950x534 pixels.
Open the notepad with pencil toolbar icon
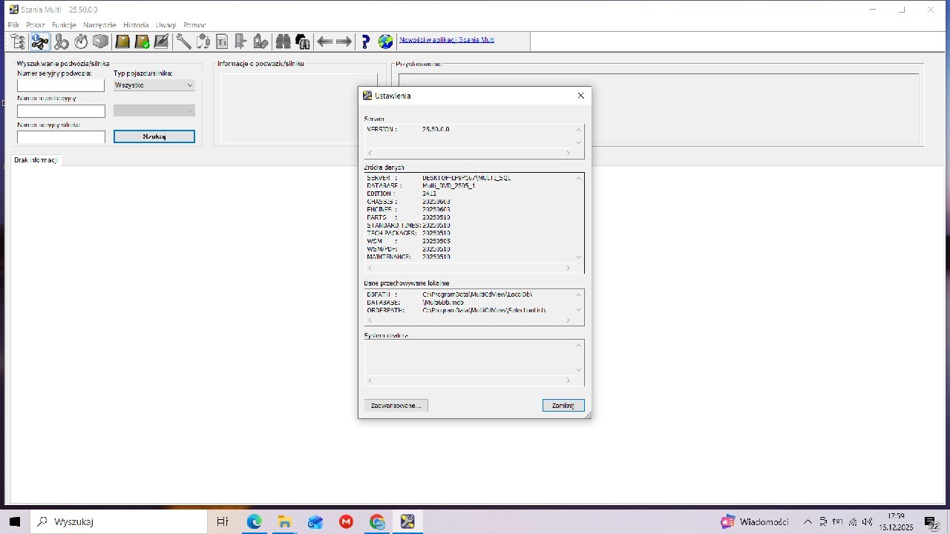161,42
